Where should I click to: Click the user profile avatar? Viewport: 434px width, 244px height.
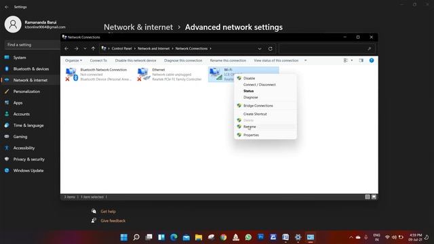point(13,24)
